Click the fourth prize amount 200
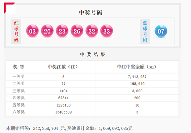 137,98
